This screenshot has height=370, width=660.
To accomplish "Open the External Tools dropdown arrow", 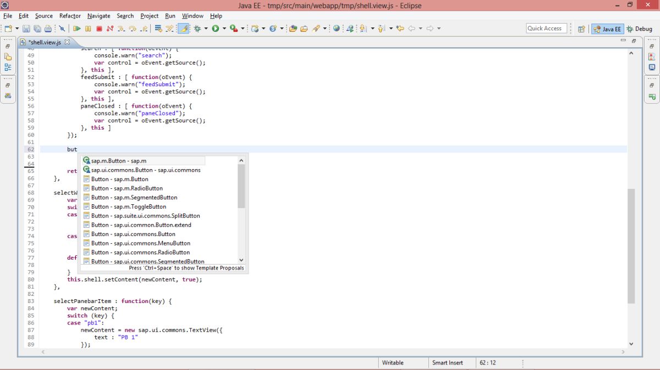I will (x=243, y=29).
